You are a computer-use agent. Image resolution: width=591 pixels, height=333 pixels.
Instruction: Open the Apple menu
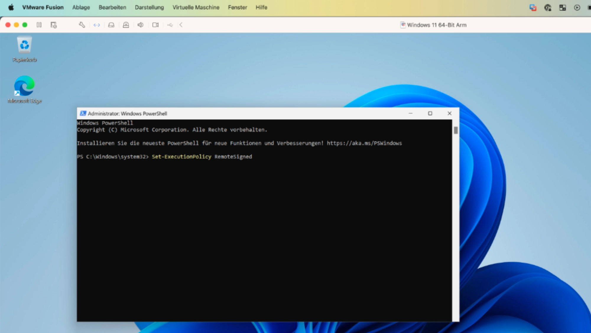point(11,7)
